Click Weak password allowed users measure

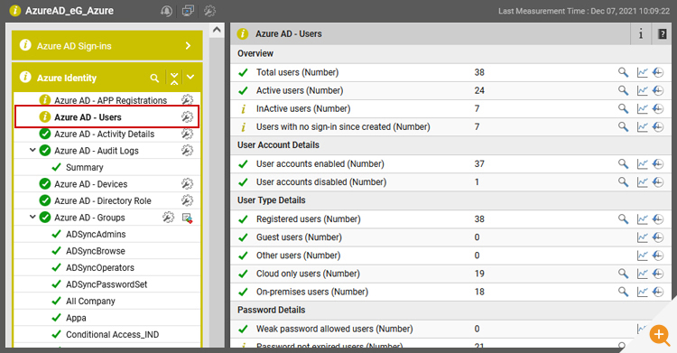pyautogui.click(x=334, y=329)
